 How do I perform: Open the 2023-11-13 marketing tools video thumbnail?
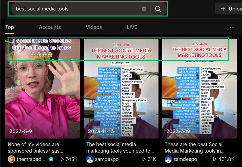(121, 89)
